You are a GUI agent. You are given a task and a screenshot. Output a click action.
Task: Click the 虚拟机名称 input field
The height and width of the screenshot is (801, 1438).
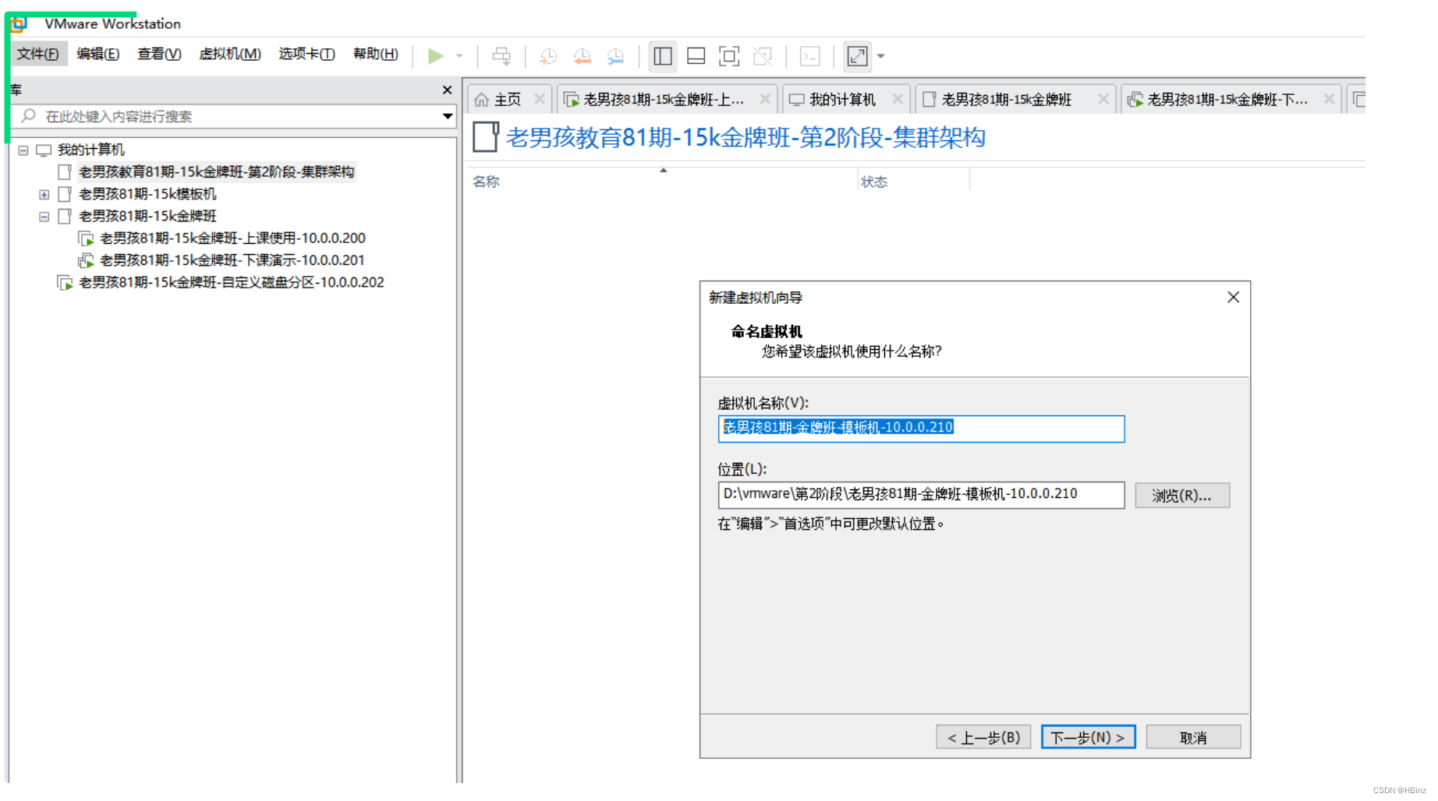[x=921, y=429]
